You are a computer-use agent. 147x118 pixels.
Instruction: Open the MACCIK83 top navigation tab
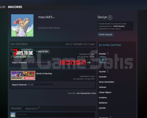point(15,7)
